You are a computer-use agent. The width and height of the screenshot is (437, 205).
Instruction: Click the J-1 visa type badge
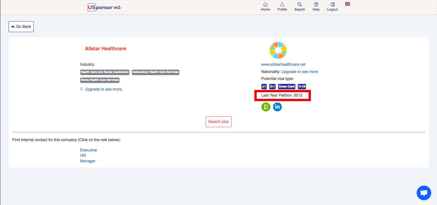click(264, 87)
